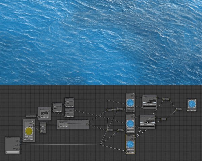Click lower ColorRamp flip button
The height and width of the screenshot is (161, 202).
pyautogui.click(x=144, y=121)
